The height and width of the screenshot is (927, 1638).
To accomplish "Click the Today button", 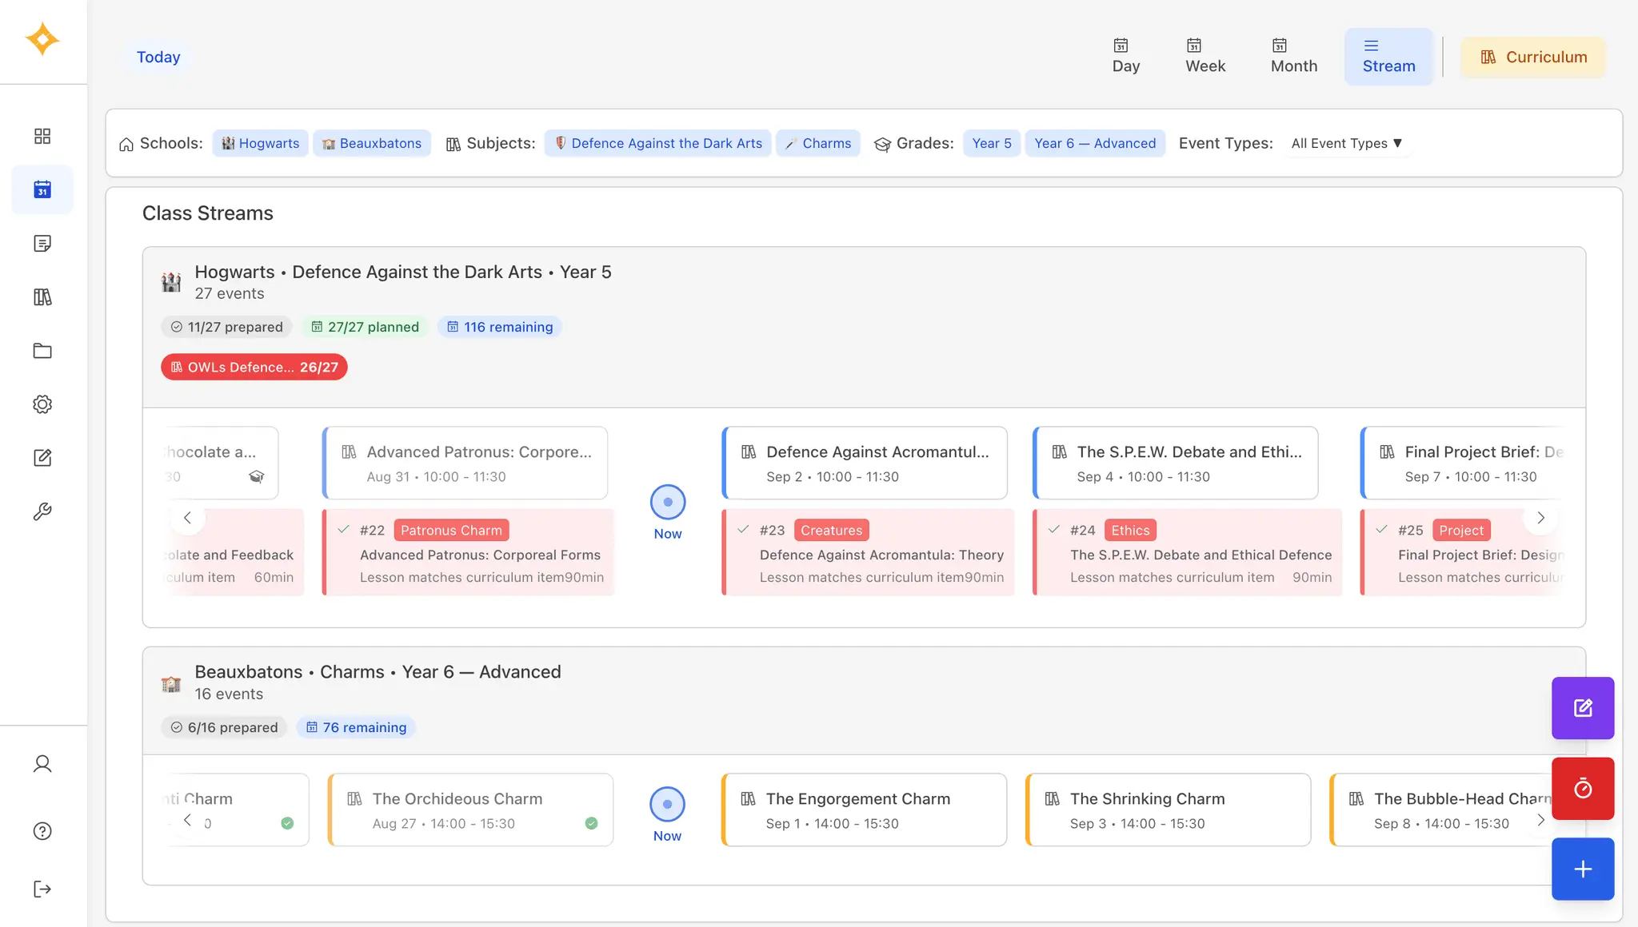I will point(158,57).
